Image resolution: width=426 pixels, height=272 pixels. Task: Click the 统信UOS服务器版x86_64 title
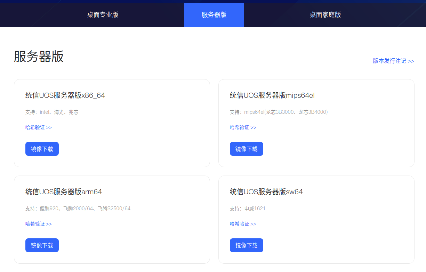(x=65, y=95)
